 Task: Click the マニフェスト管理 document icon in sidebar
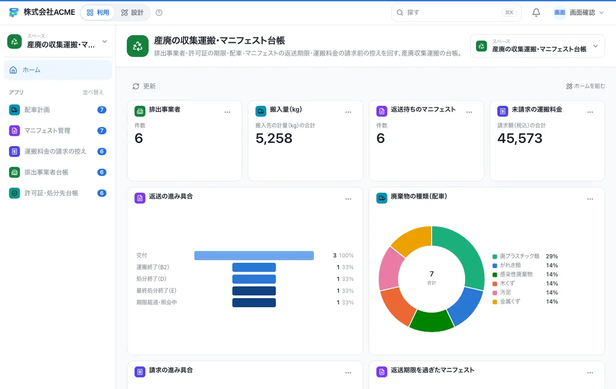pos(14,130)
